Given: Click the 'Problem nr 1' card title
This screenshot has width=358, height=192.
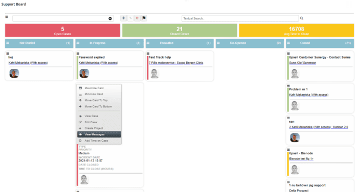Looking at the screenshot, I should tap(298, 90).
